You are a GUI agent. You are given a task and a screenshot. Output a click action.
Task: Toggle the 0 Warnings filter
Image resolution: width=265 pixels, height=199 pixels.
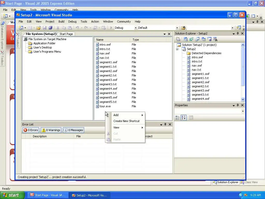tap(51, 130)
